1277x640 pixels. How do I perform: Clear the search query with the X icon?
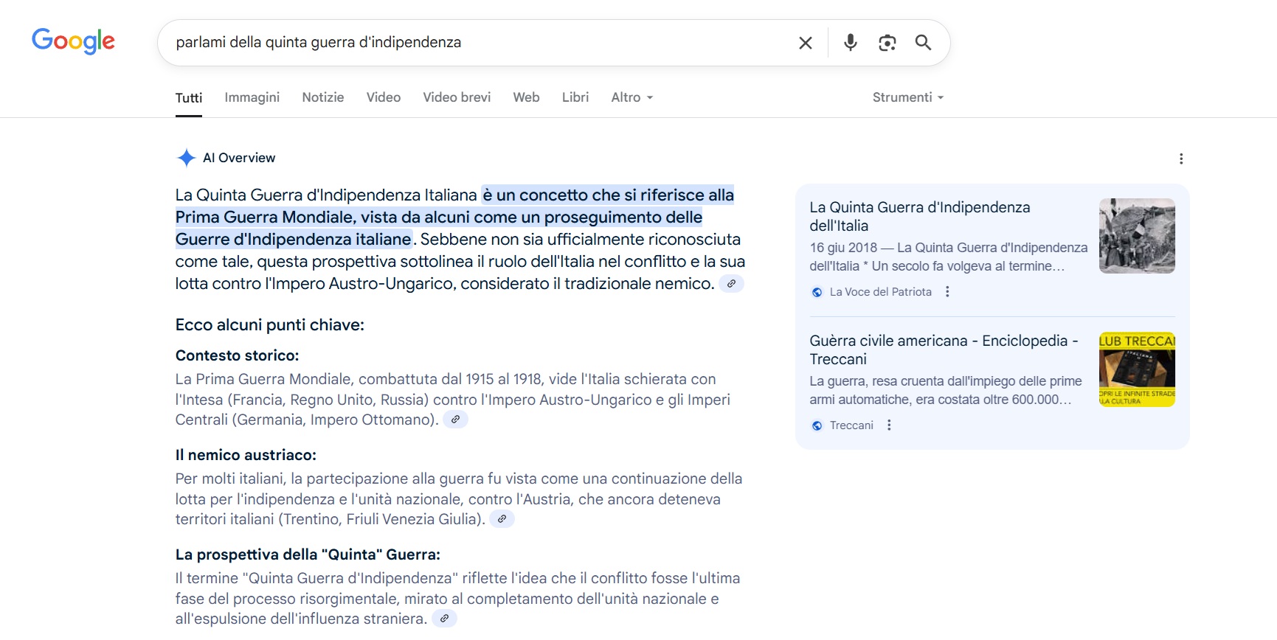pos(806,43)
